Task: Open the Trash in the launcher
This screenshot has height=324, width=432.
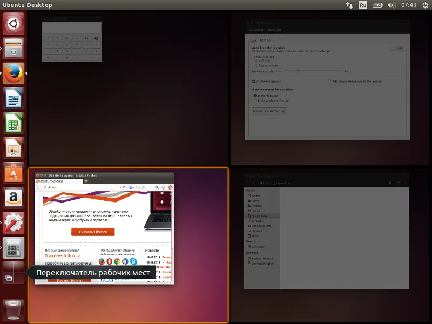Action: [13, 309]
